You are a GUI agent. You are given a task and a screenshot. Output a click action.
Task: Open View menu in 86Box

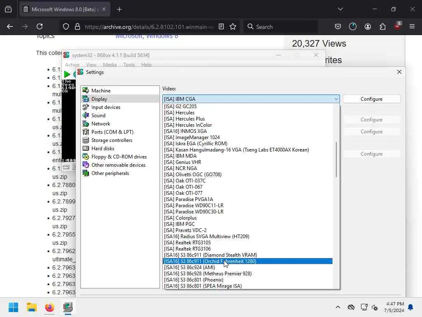point(91,65)
